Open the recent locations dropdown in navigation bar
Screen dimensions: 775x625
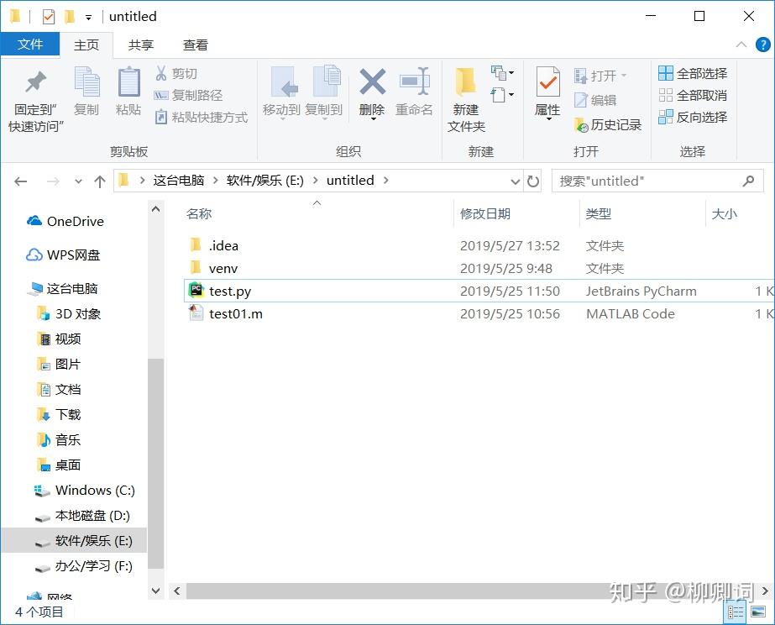point(78,180)
